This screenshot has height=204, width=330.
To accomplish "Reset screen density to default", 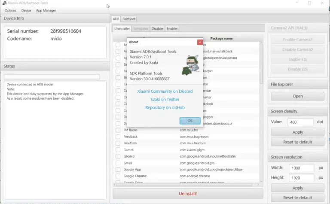I will [x=298, y=142].
